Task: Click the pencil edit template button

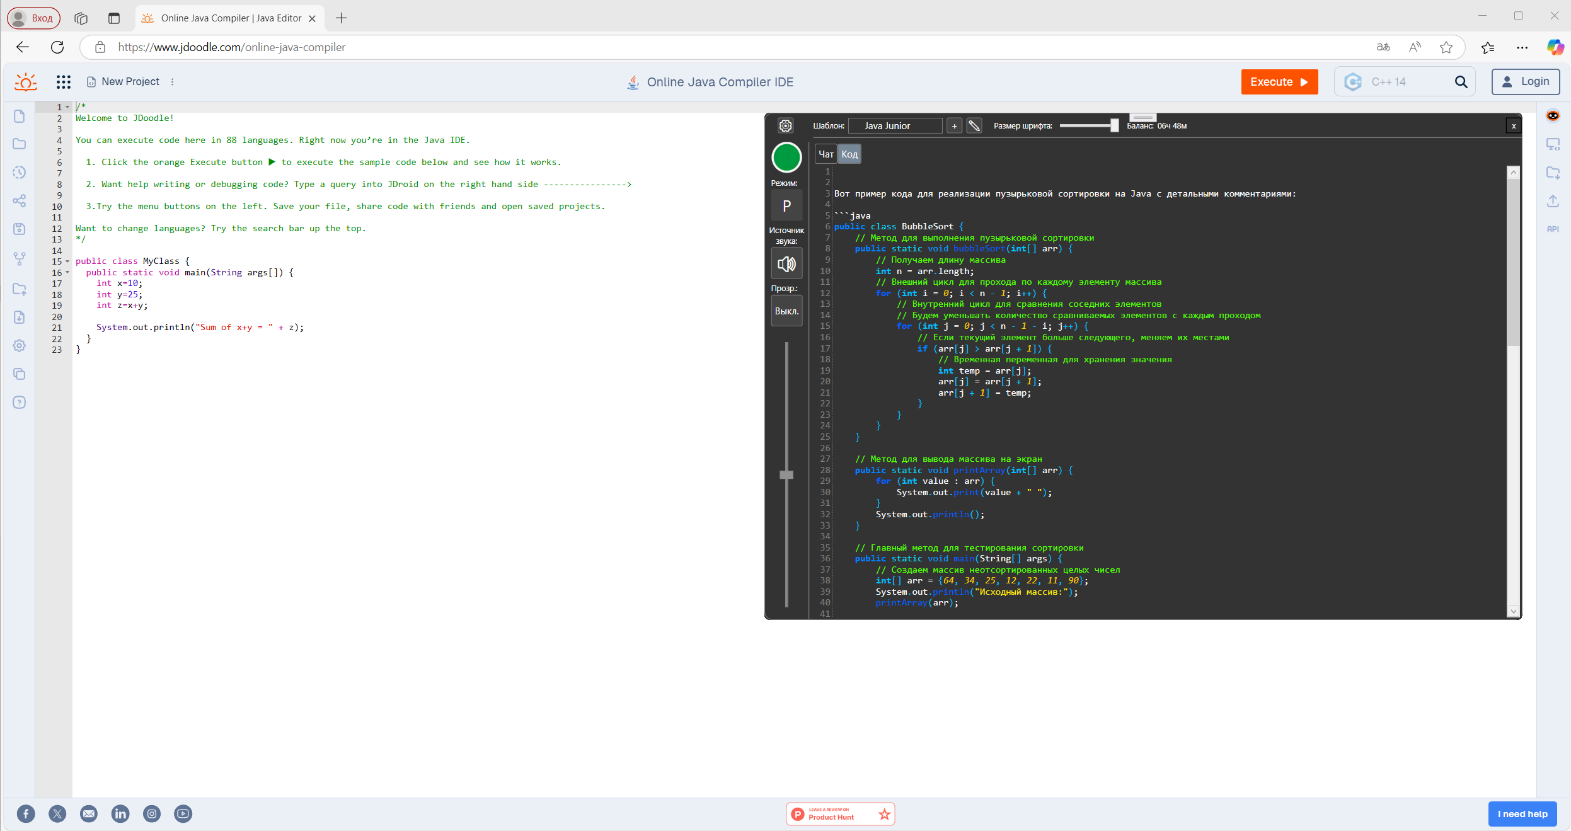Action: tap(974, 126)
